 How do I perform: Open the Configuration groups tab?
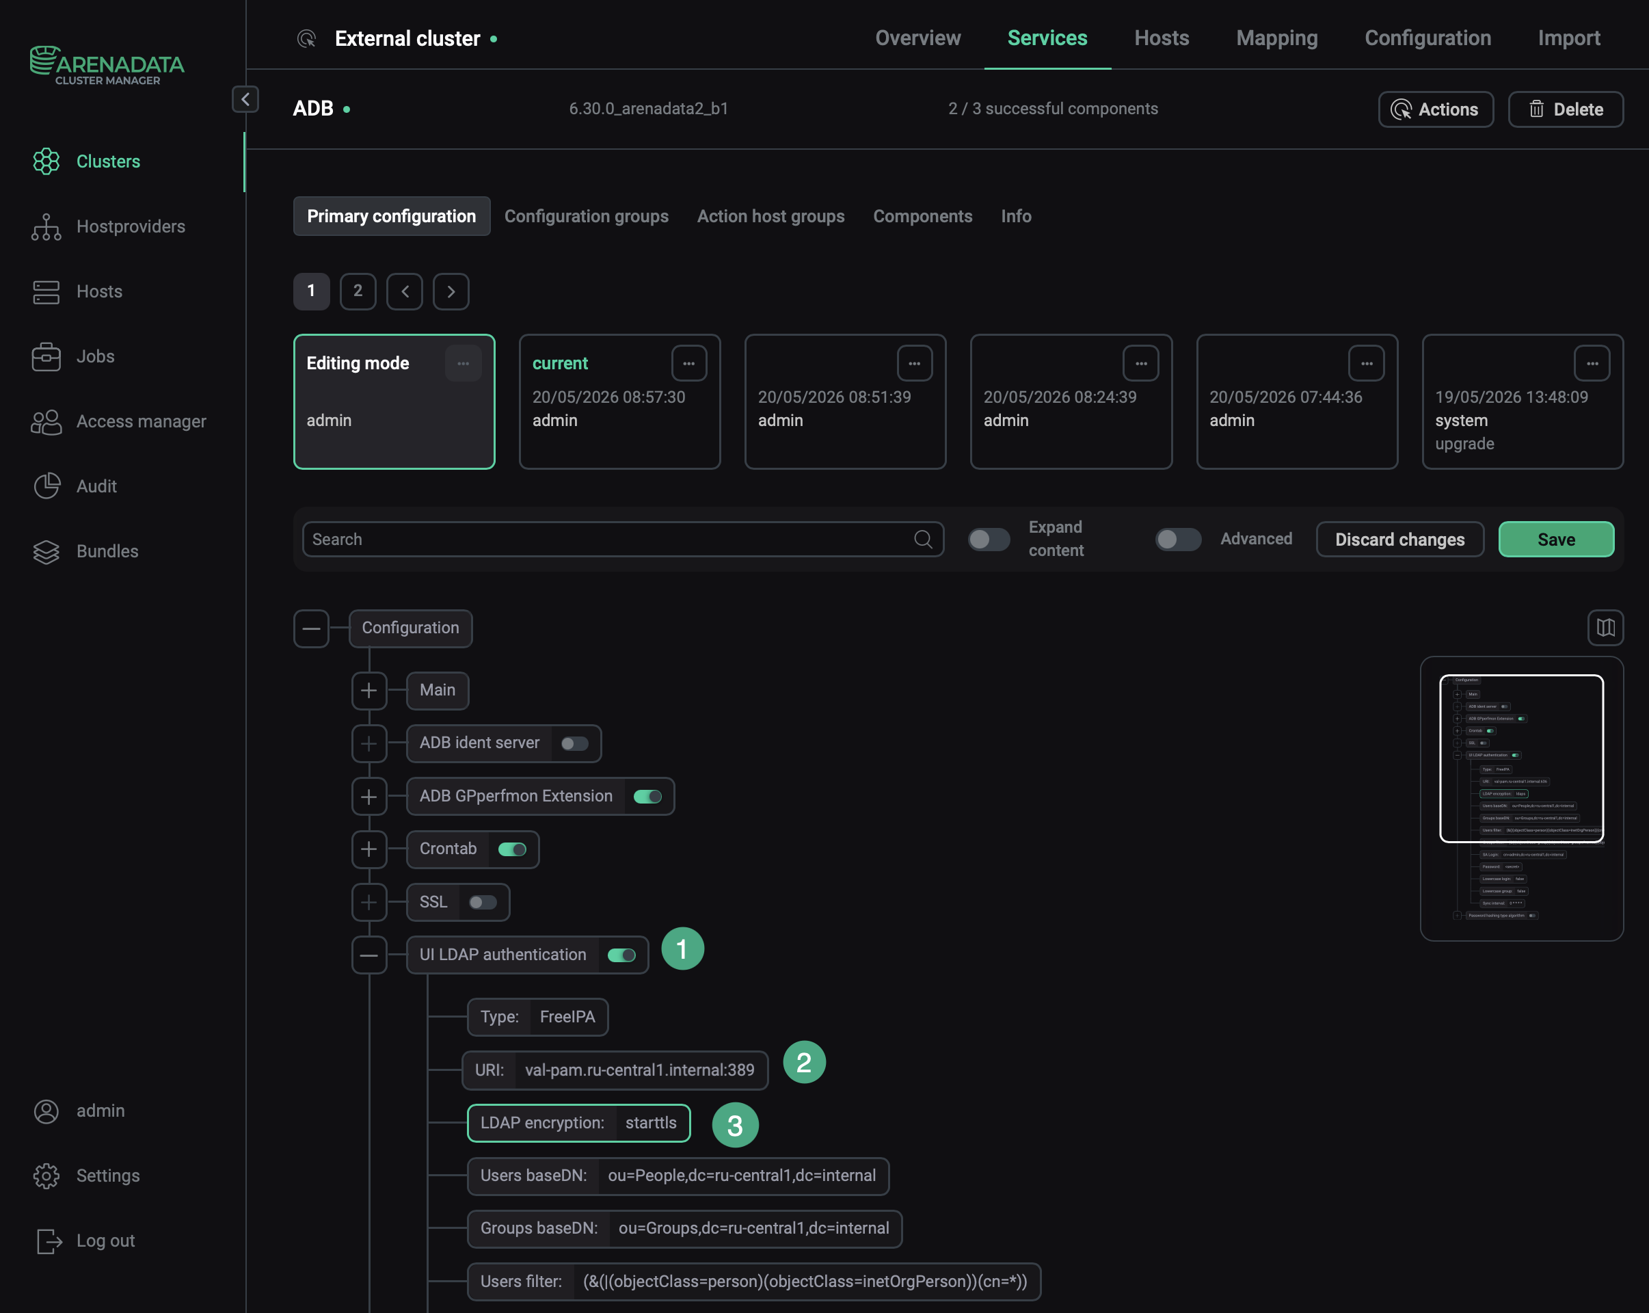coord(586,217)
